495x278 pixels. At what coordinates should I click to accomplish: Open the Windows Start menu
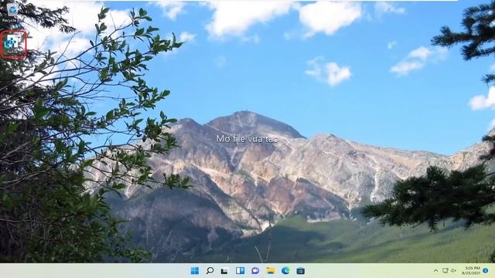click(x=195, y=271)
